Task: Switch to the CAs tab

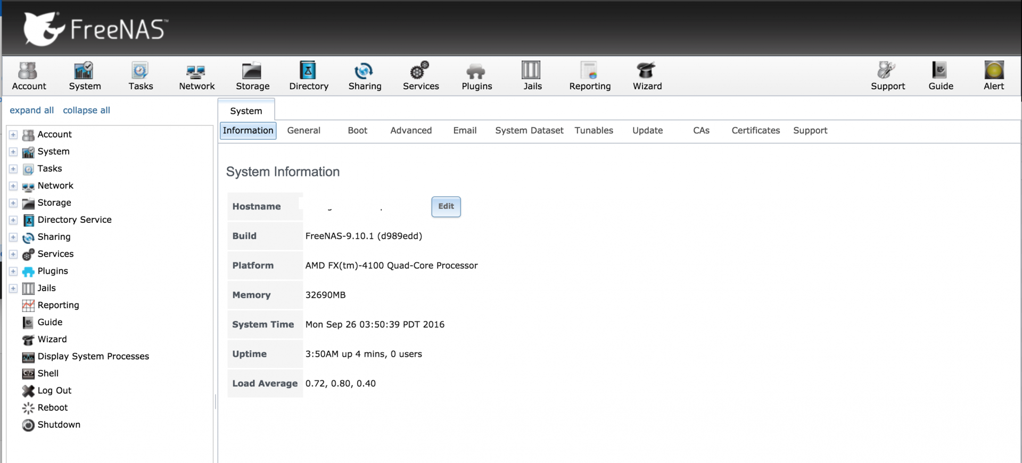Action: (x=701, y=131)
